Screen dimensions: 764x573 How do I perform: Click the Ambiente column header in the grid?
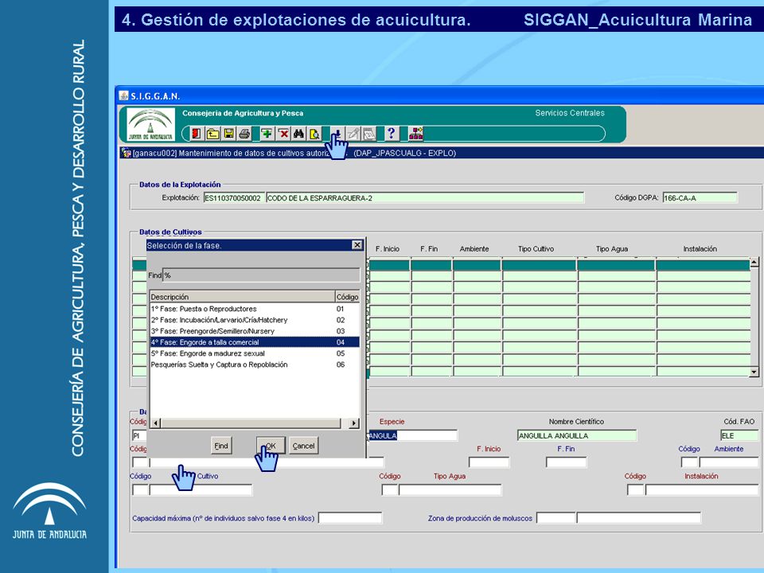click(x=474, y=249)
